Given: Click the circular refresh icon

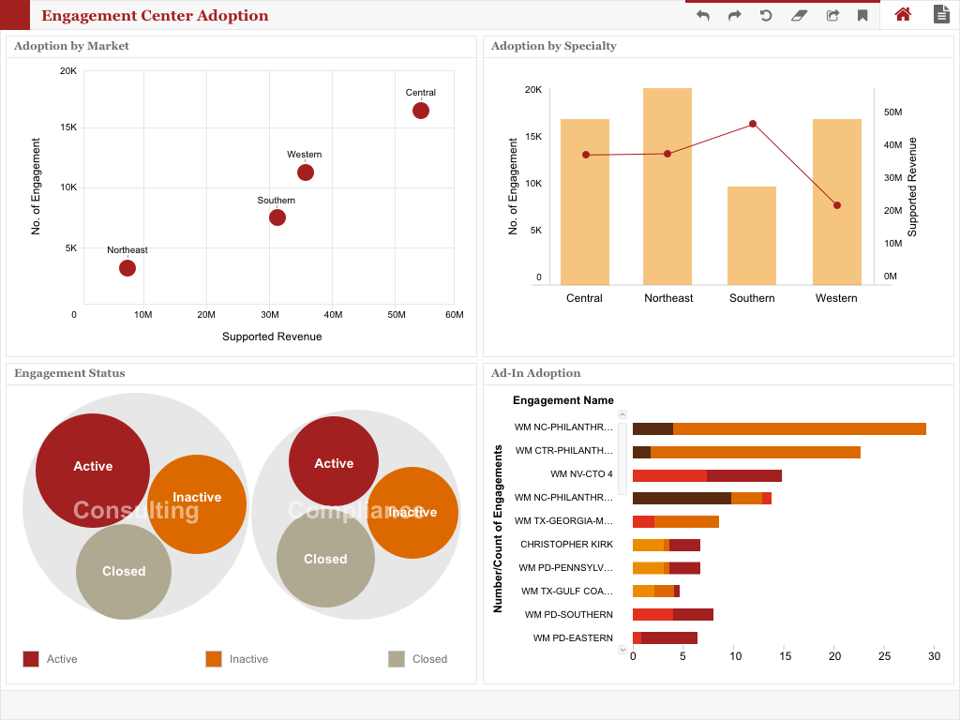Looking at the screenshot, I should point(766,16).
